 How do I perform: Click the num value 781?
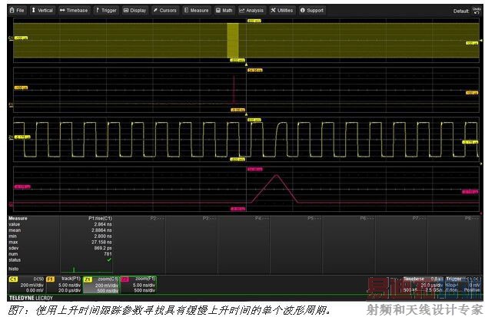click(x=108, y=254)
